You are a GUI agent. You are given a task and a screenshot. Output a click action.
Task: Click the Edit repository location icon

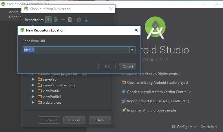pos(56,20)
